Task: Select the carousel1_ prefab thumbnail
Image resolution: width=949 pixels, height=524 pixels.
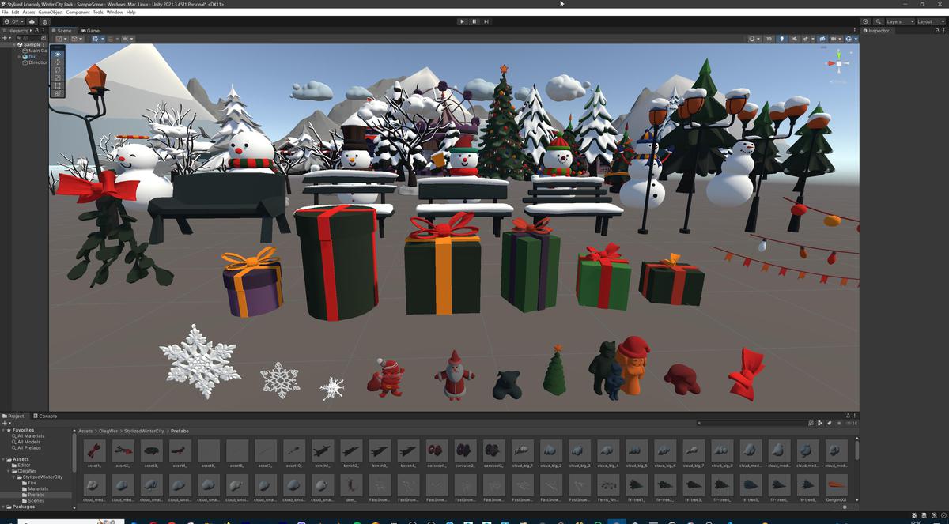Action: 437,451
